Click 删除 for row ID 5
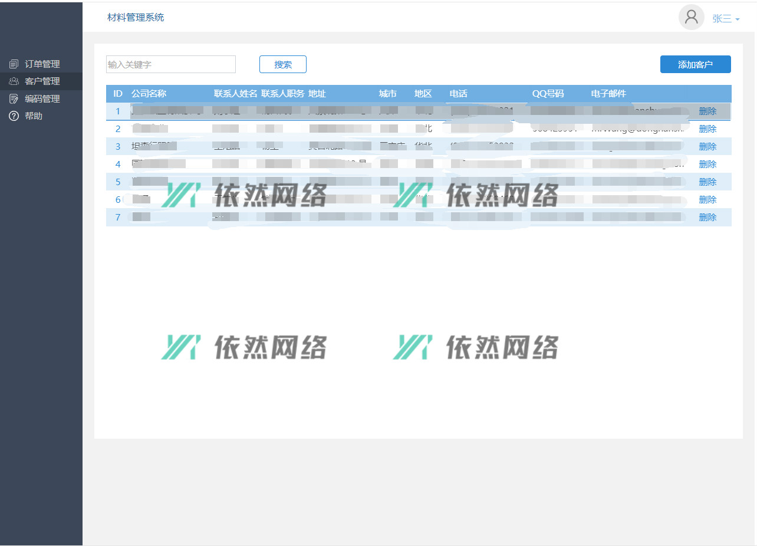 click(x=707, y=182)
